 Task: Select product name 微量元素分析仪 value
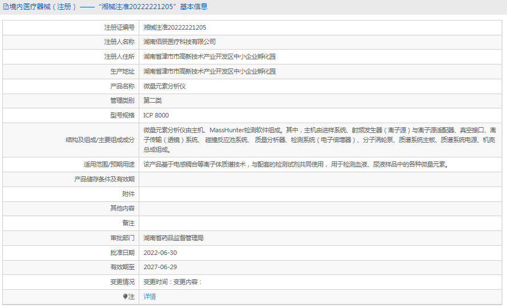click(164, 86)
